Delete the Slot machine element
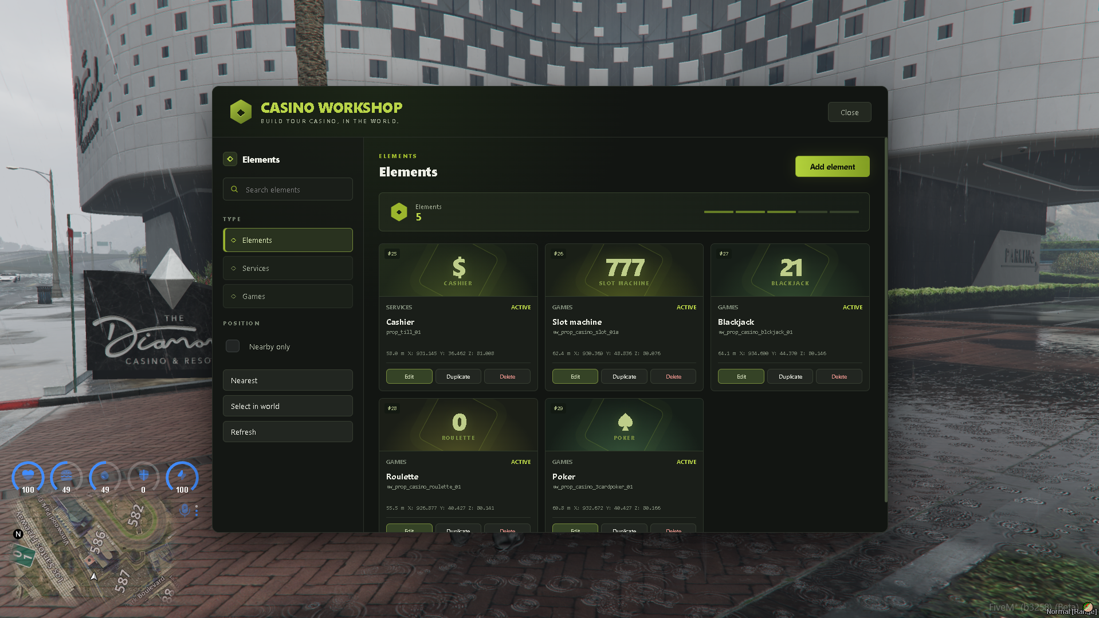Screen dimensions: 1099x618 (673, 376)
